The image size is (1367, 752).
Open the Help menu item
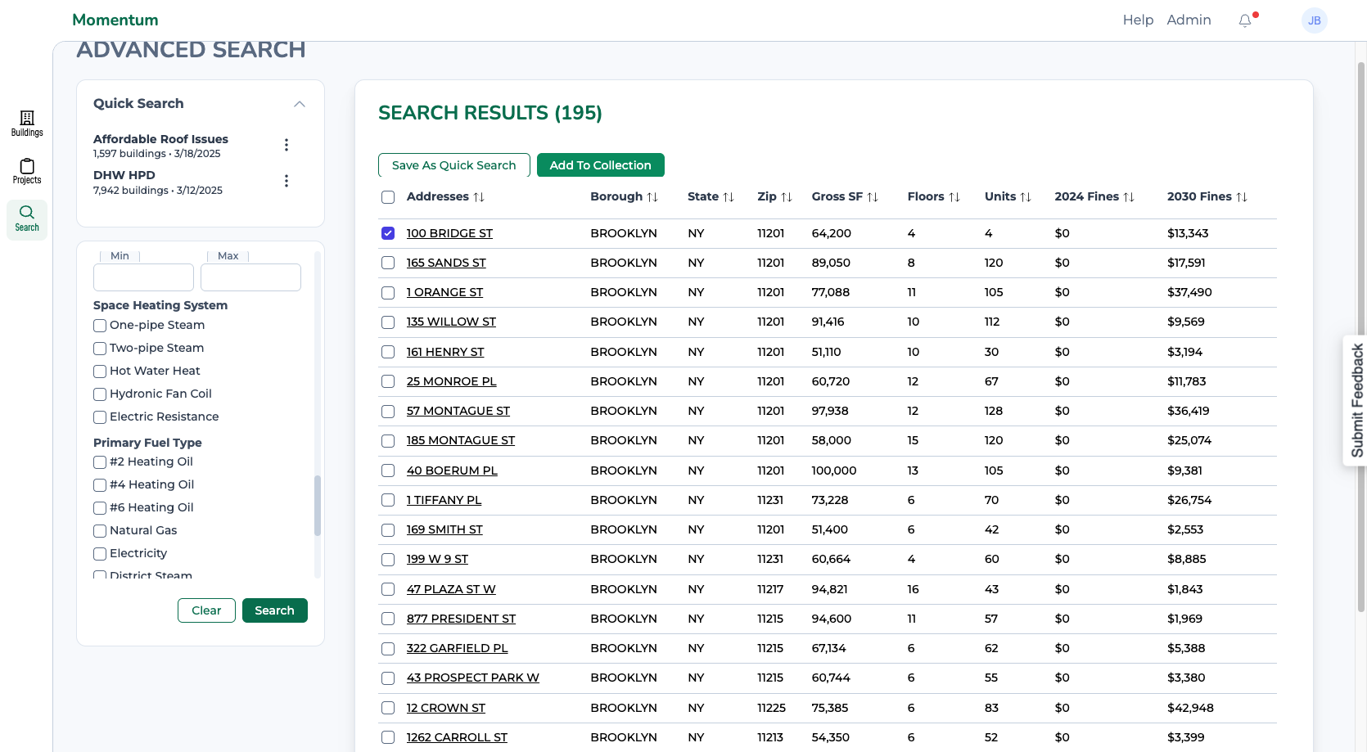[x=1138, y=20]
